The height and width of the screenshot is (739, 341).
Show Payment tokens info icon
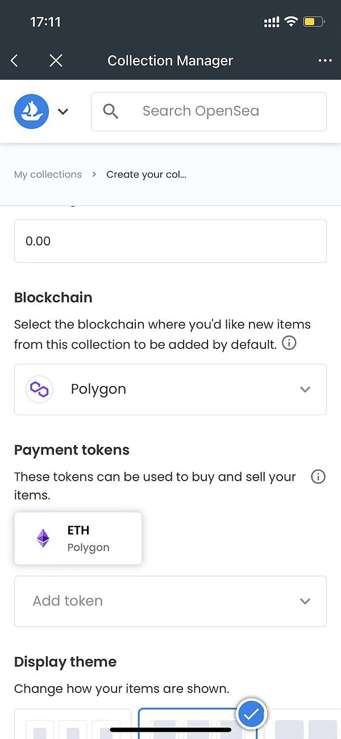(x=318, y=477)
